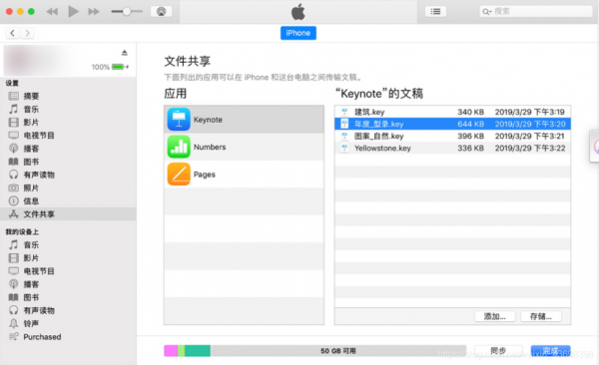Image resolution: width=599 pixels, height=365 pixels.
Task: Open the list view button in toolbar
Action: (435, 11)
